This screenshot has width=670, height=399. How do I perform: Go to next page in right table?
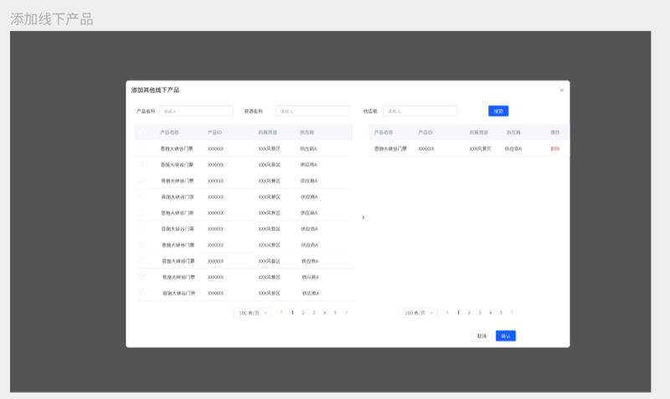(x=512, y=313)
